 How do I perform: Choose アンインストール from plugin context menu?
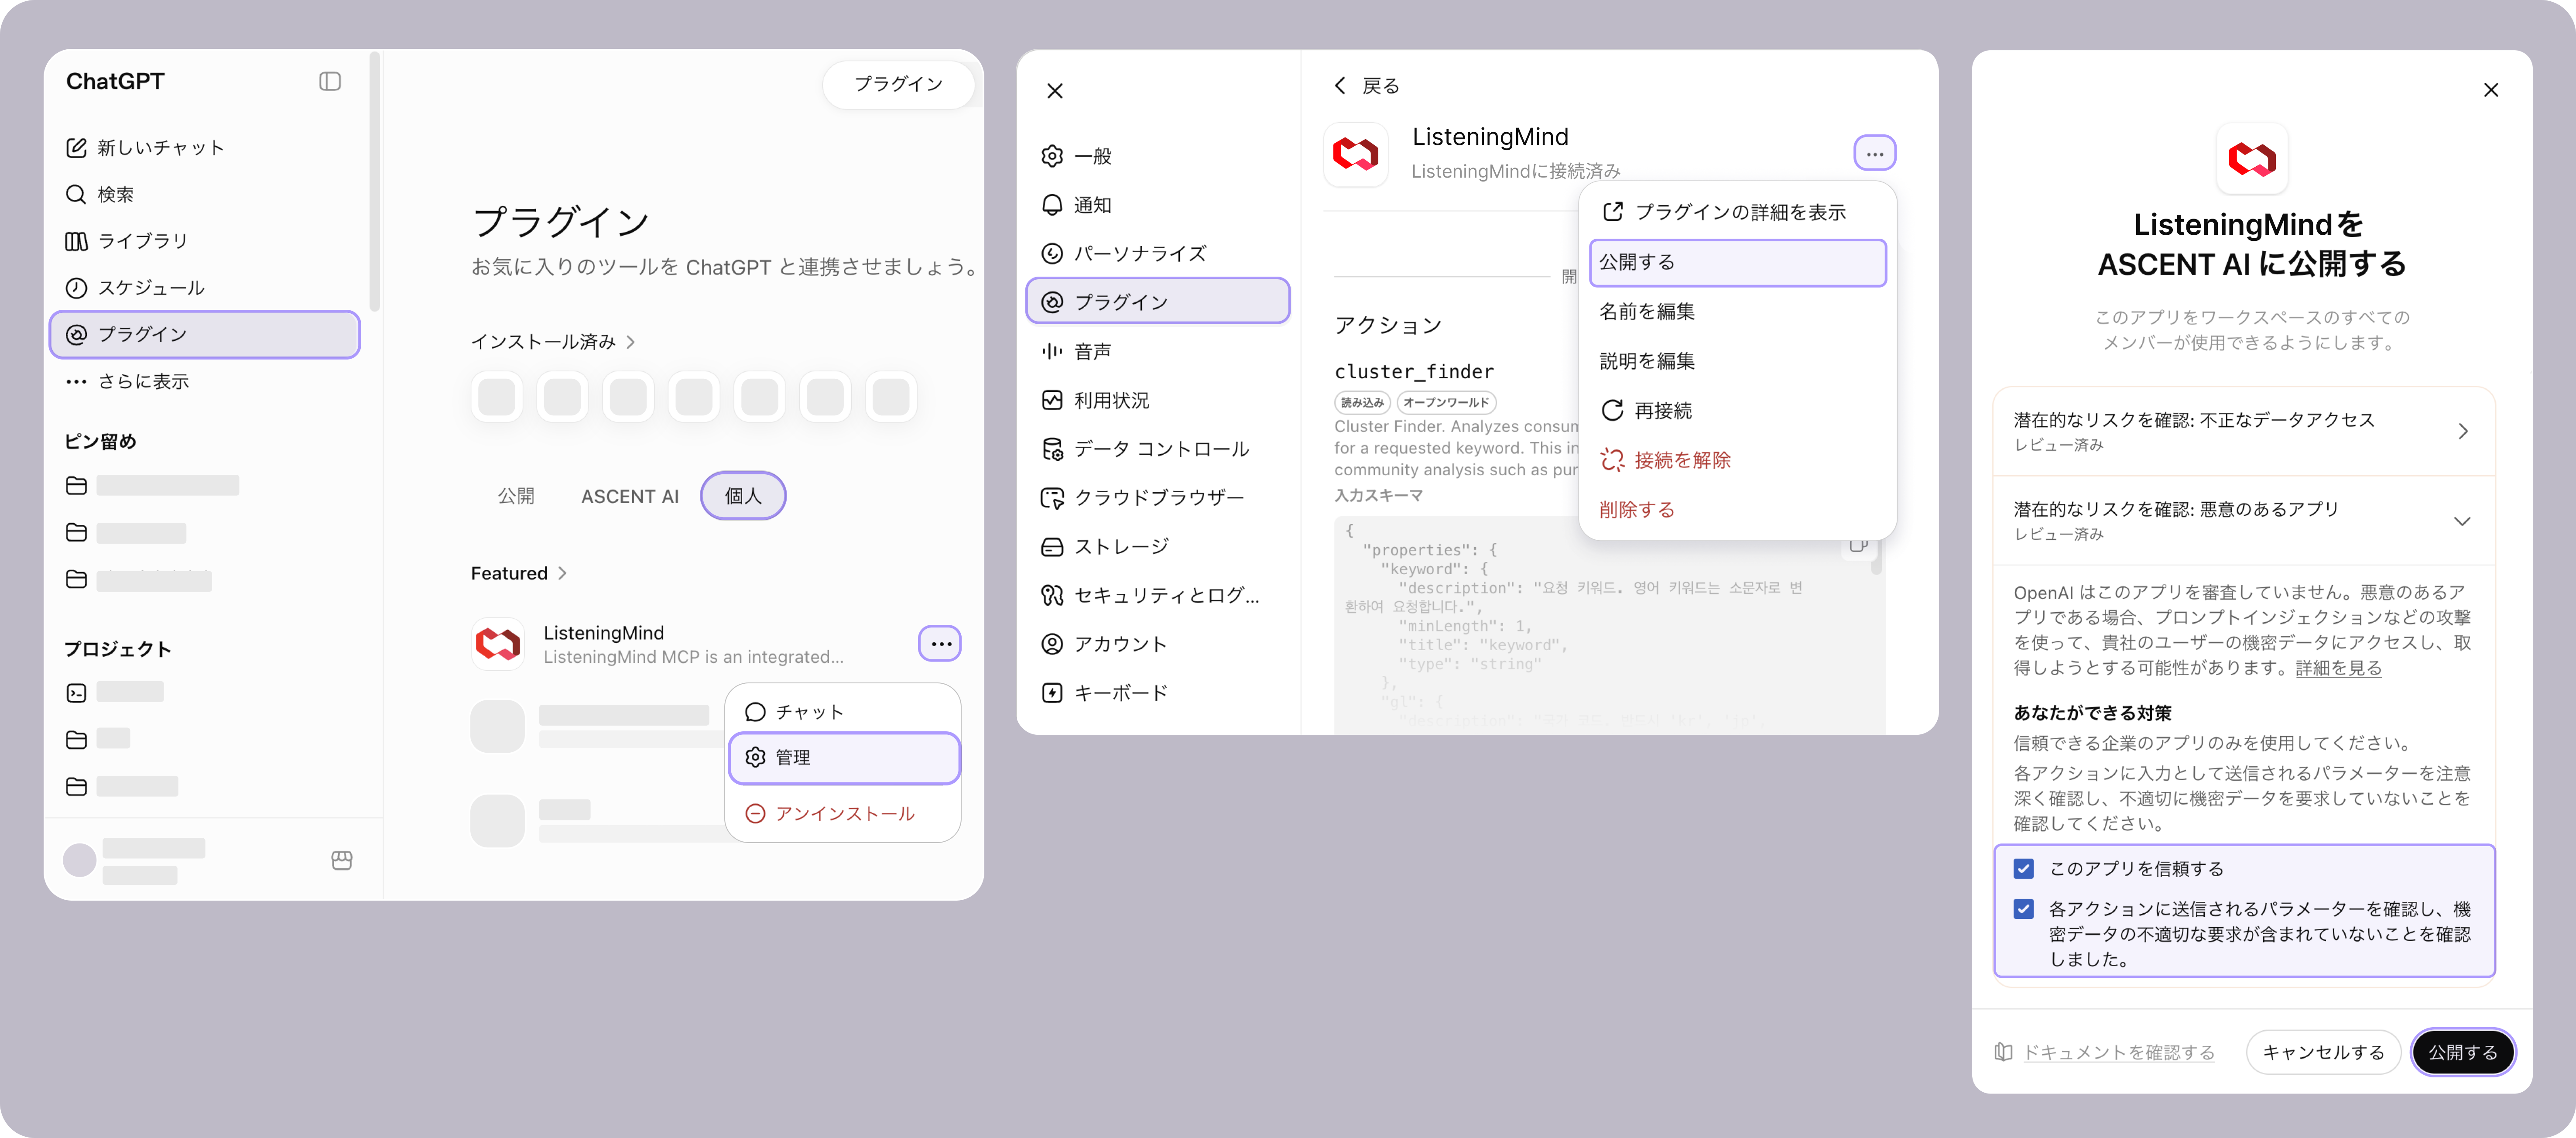coord(844,814)
